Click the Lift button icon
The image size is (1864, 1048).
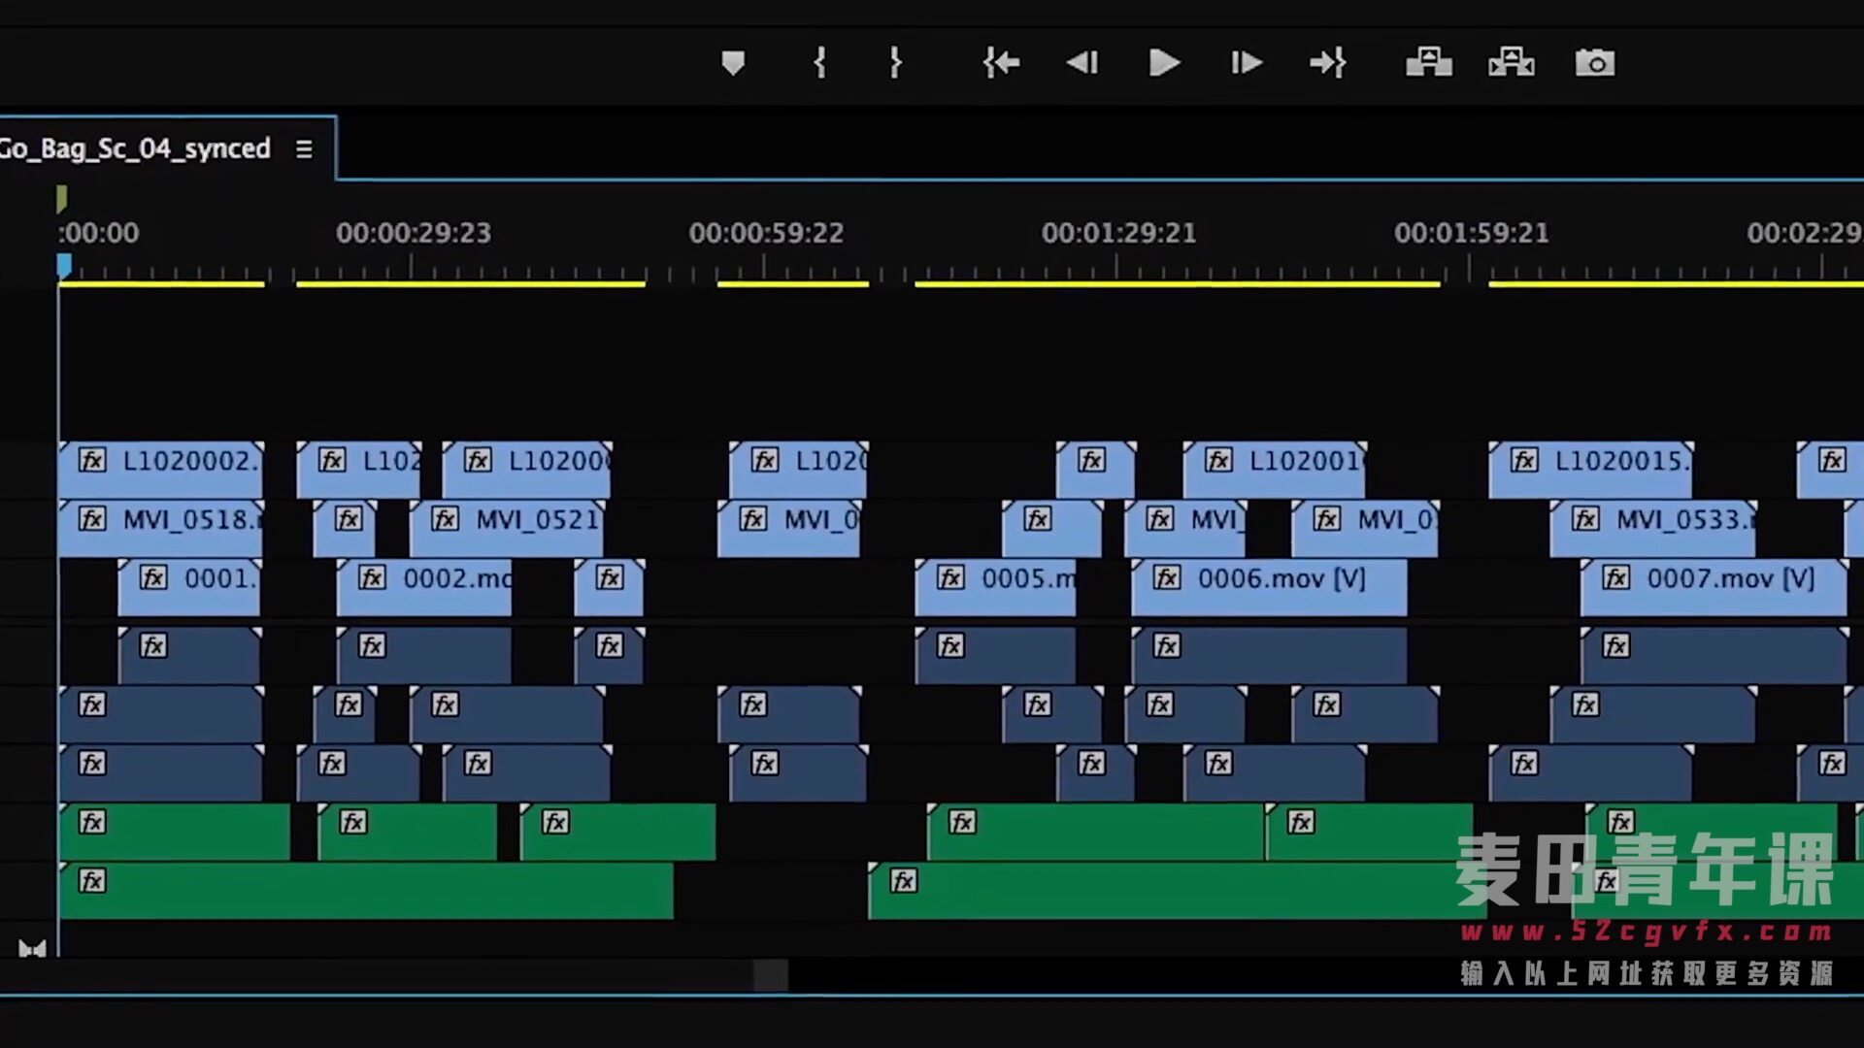point(1428,63)
